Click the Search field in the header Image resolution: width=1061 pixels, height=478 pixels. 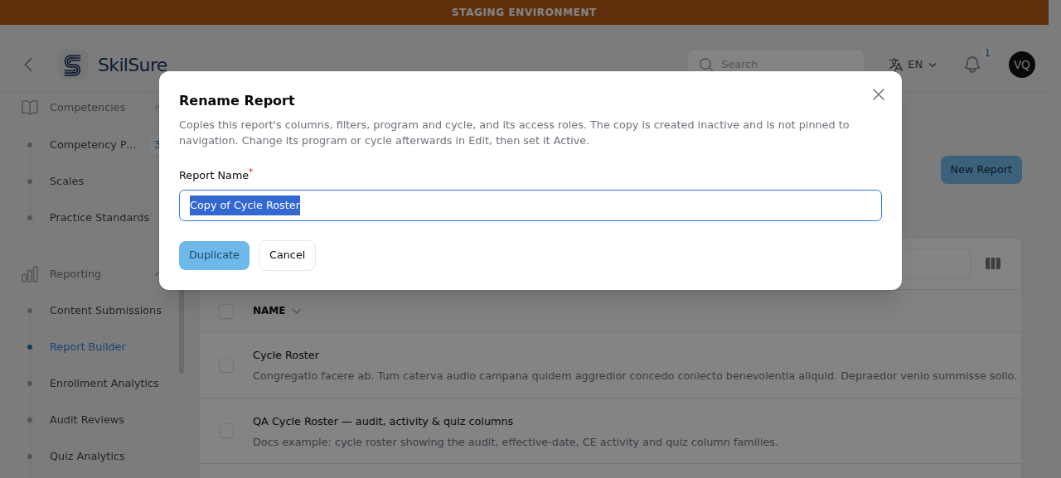(776, 65)
